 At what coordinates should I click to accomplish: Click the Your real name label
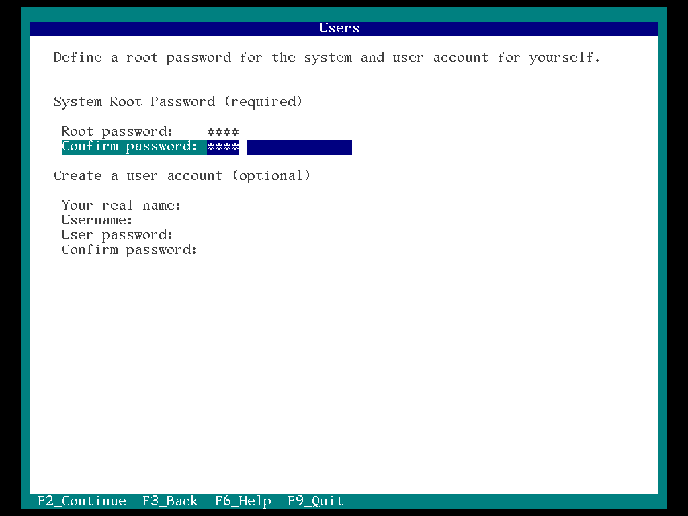click(x=122, y=206)
